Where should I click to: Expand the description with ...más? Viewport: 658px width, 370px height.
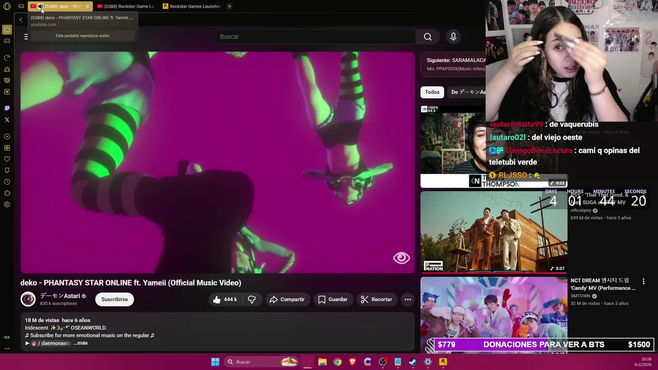[x=80, y=343]
